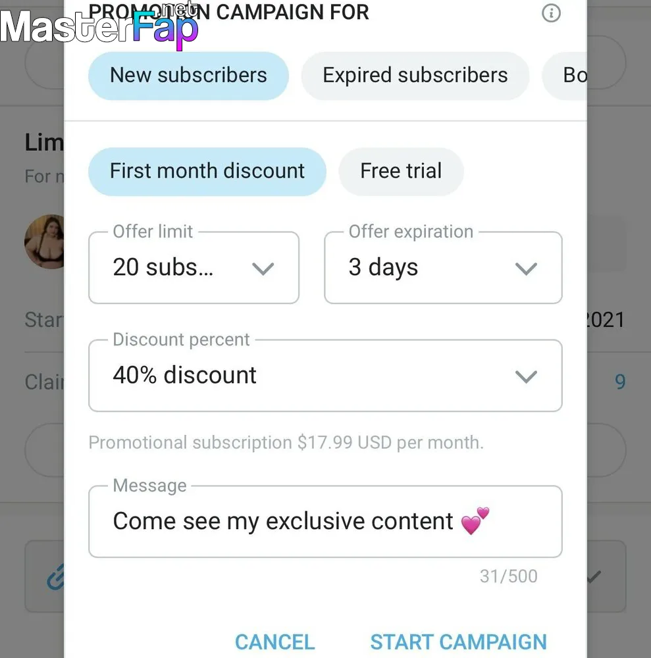Switch to Free trial type
This screenshot has width=651, height=658.
tap(401, 172)
